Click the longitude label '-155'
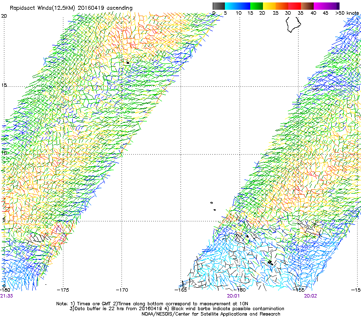This screenshot has width=361, height=317. click(x=299, y=290)
